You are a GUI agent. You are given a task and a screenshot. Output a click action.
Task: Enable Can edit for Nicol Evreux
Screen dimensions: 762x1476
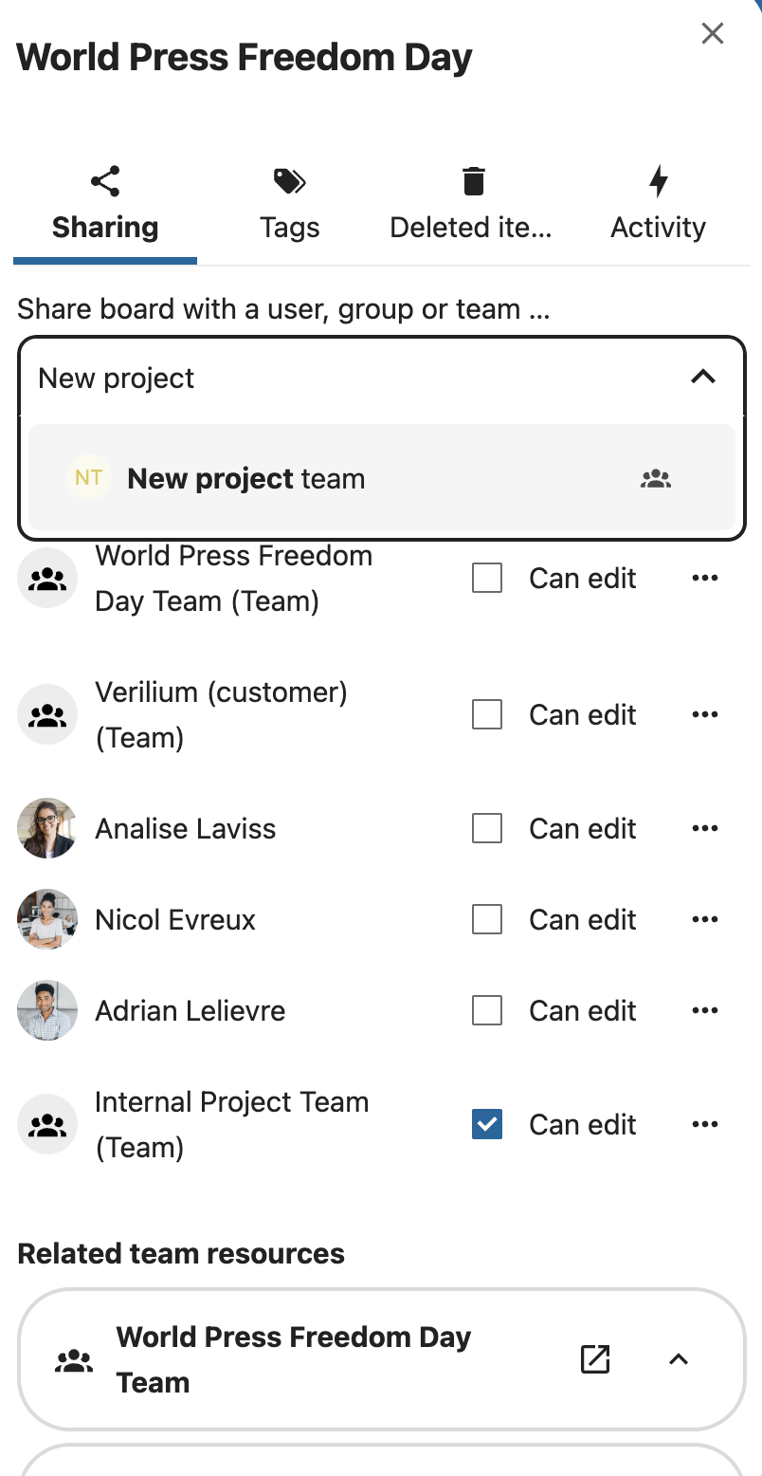coord(486,919)
